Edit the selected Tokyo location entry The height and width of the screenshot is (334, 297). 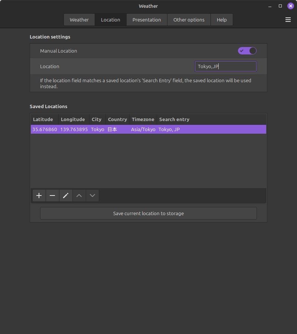66,196
